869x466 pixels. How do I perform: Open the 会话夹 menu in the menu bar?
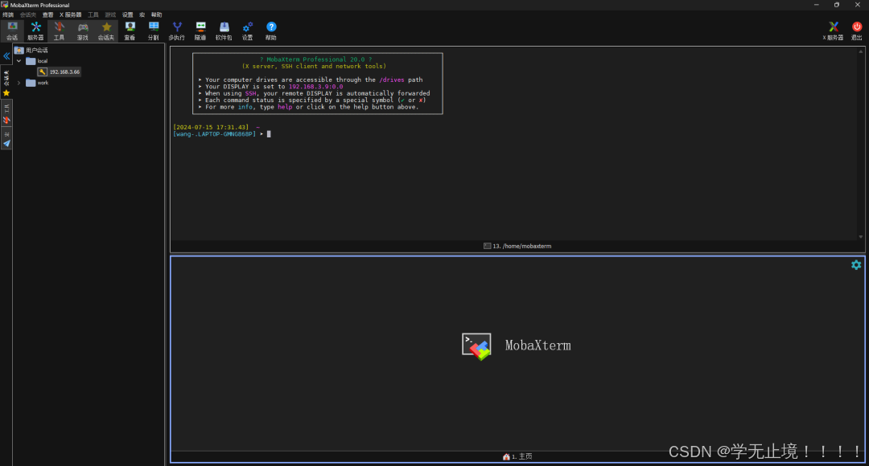tap(27, 15)
